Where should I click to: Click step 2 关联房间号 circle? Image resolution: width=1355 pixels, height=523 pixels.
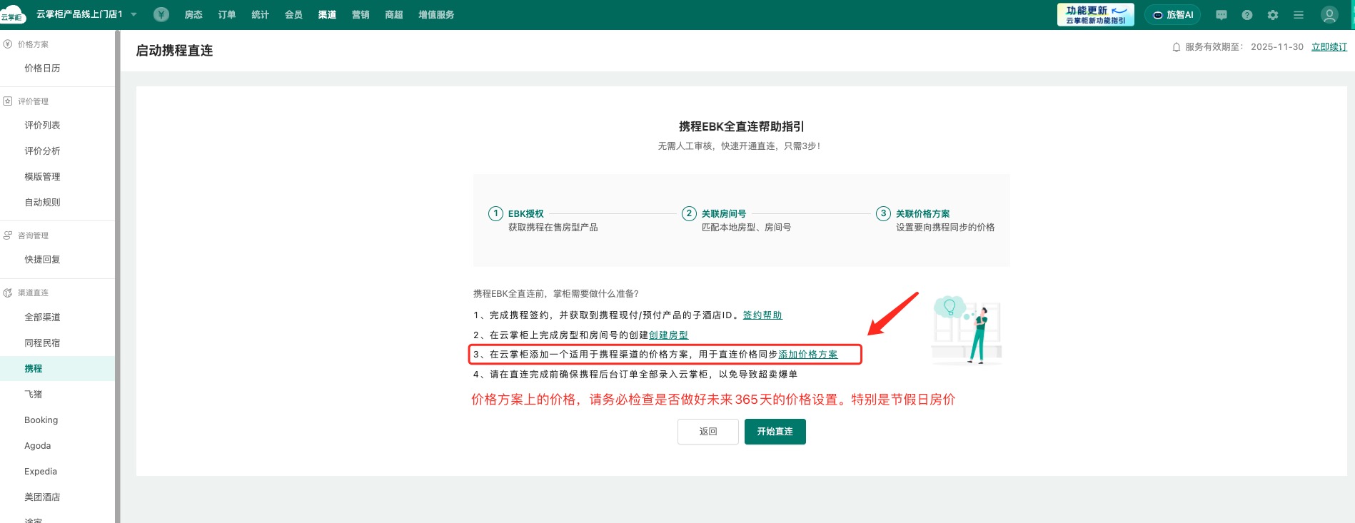(689, 213)
